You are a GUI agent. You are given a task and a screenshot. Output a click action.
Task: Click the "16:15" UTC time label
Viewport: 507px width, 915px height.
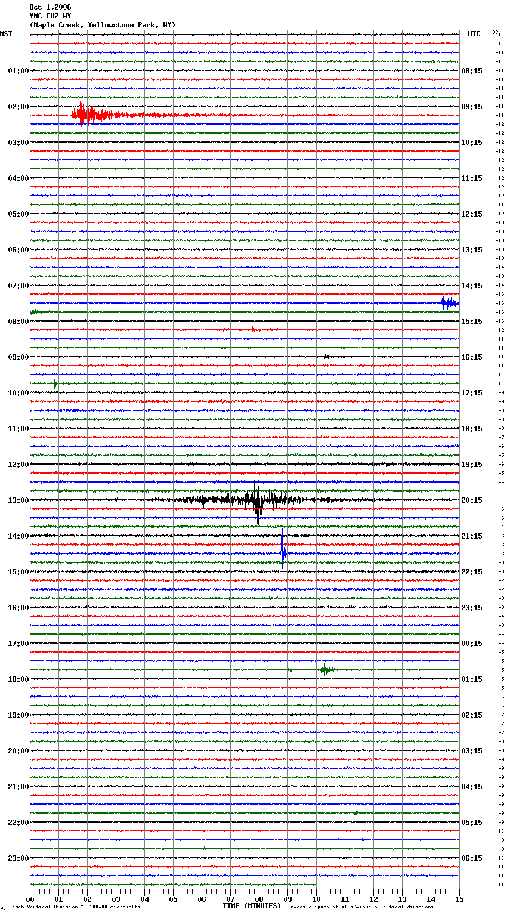472,357
